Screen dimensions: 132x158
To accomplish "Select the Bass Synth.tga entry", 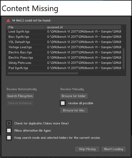I will (x=64, y=37).
